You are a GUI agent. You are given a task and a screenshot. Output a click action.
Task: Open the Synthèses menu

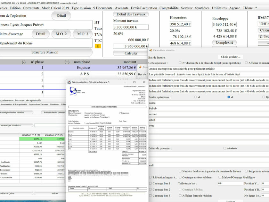(x=202, y=8)
